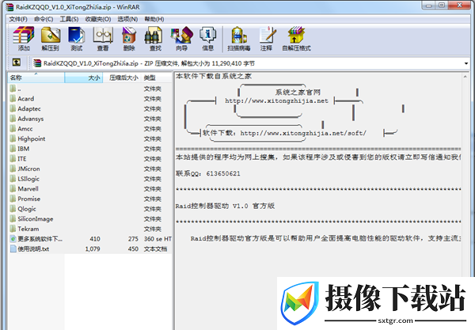Click the Virus Scan (扫描病毒) icon
The width and height of the screenshot is (475, 330).
pos(239,39)
